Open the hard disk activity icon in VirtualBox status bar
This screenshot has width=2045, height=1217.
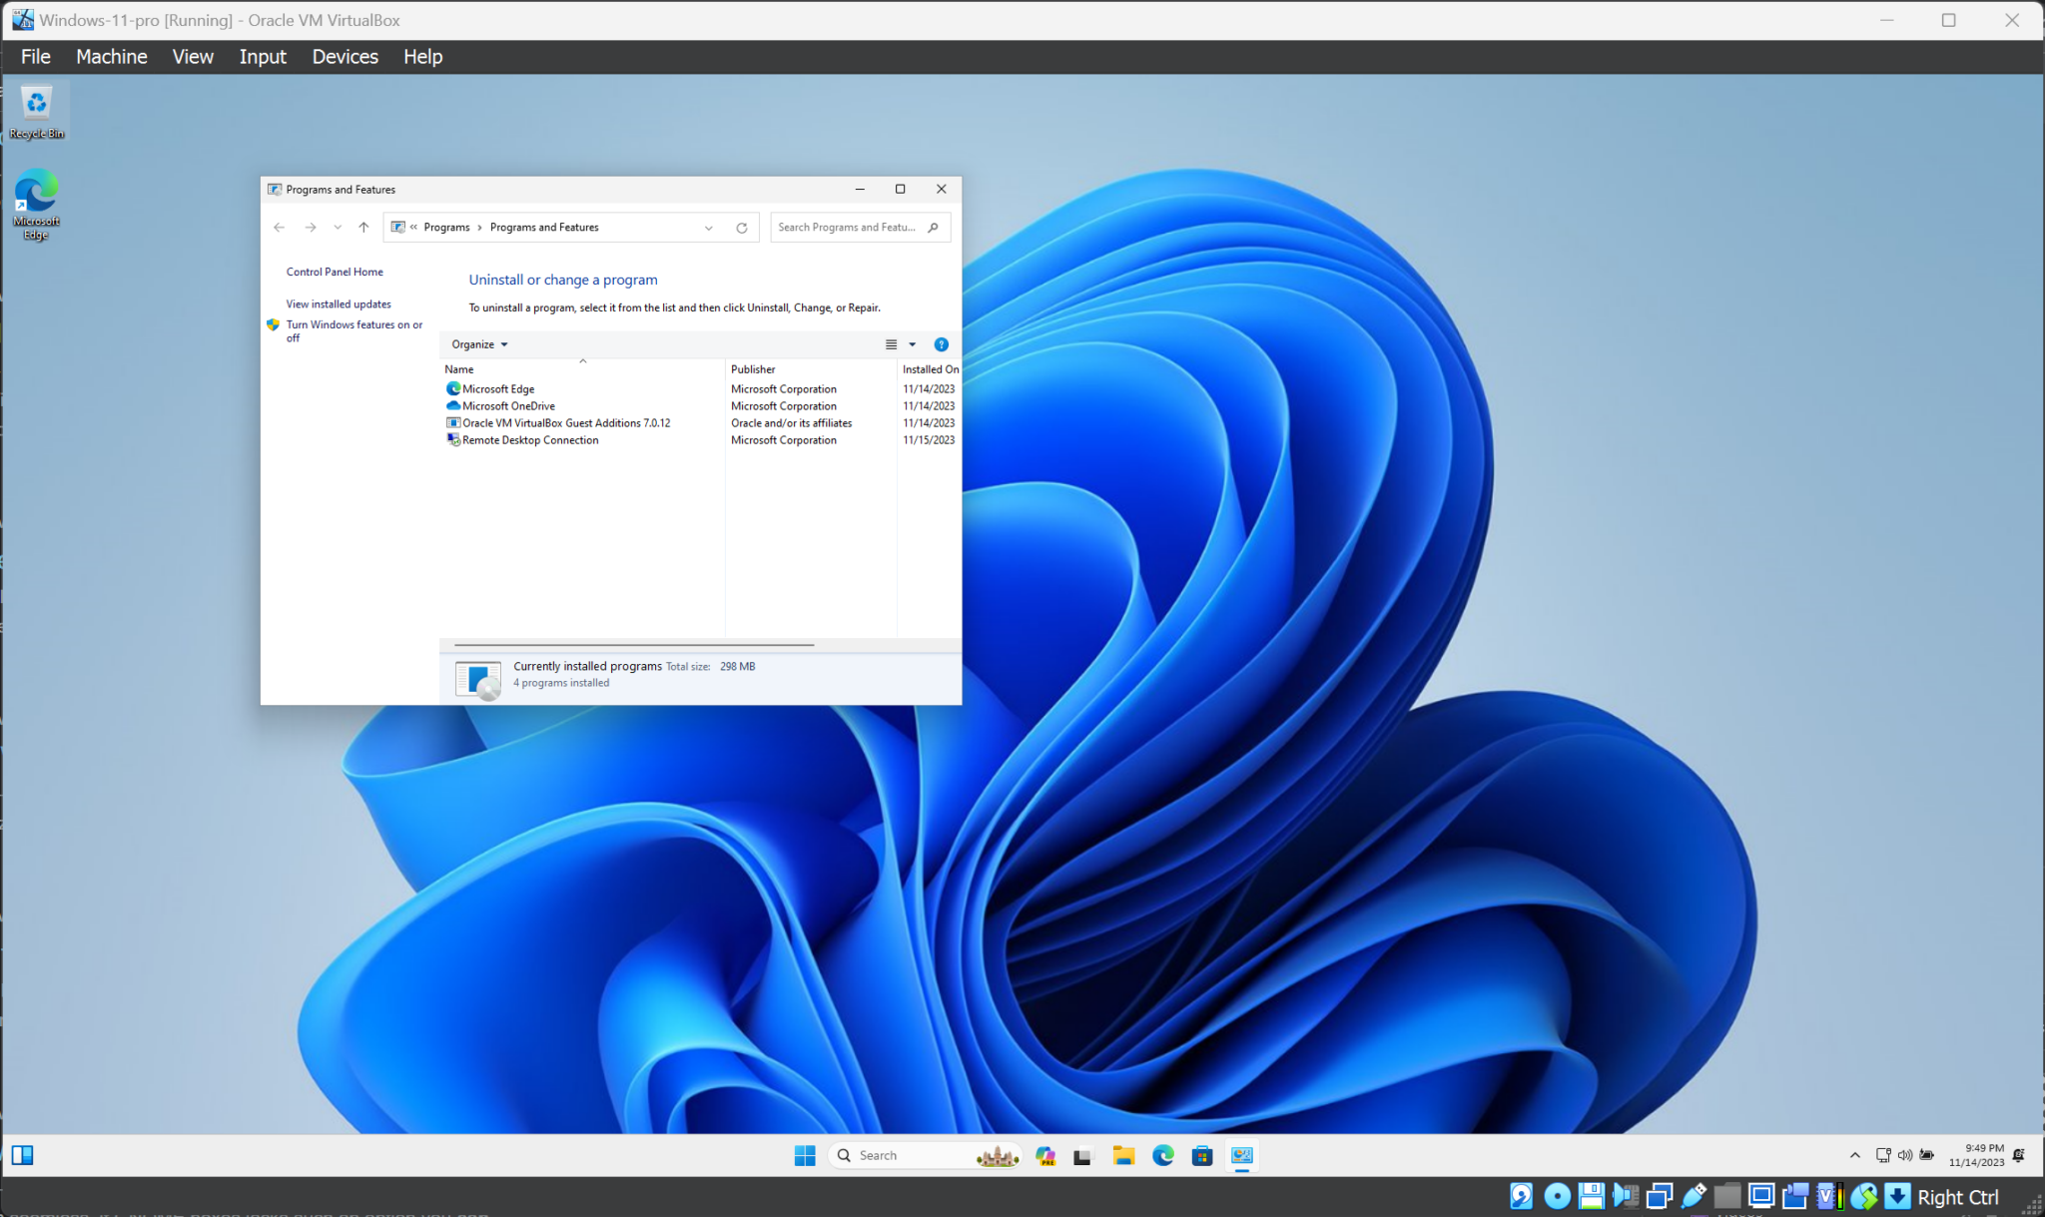coord(1521,1196)
